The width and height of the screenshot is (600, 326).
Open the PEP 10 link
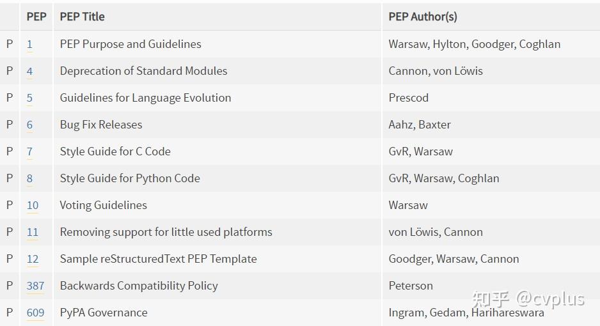click(33, 205)
